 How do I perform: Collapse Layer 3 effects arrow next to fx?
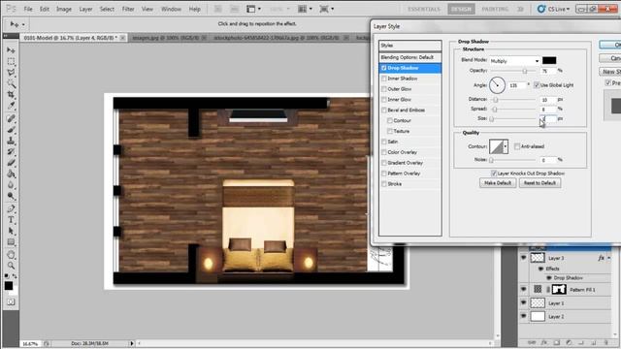(609, 258)
